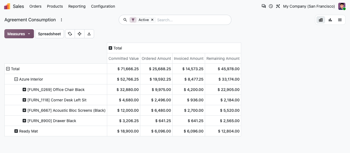The height and width of the screenshot is (153, 350).
Task: Click Office Chair's $ 32,880.00 cell
Action: (x=124, y=90)
